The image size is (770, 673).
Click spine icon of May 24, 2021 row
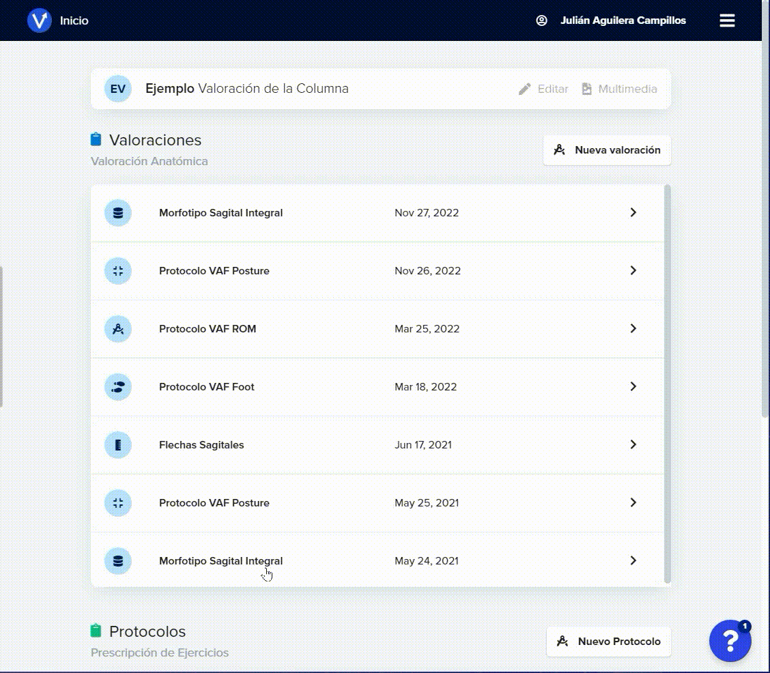coord(118,560)
